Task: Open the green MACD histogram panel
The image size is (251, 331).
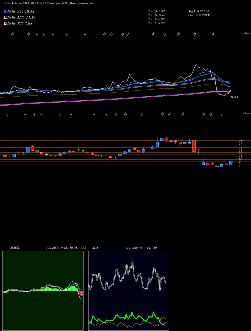Action: point(43,291)
